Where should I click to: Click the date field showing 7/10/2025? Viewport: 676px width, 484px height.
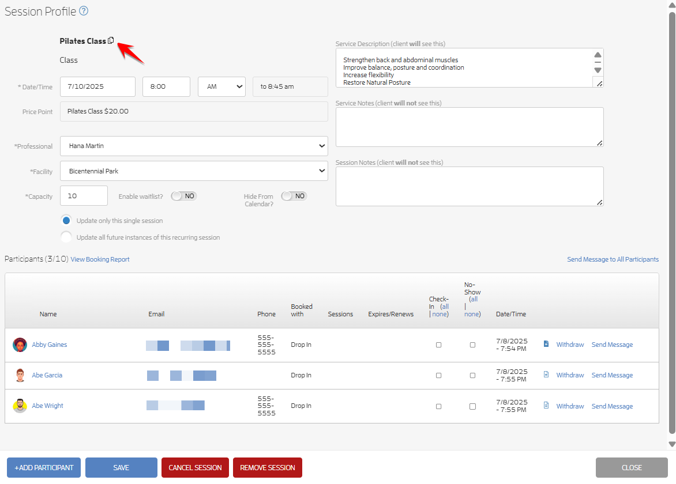98,86
